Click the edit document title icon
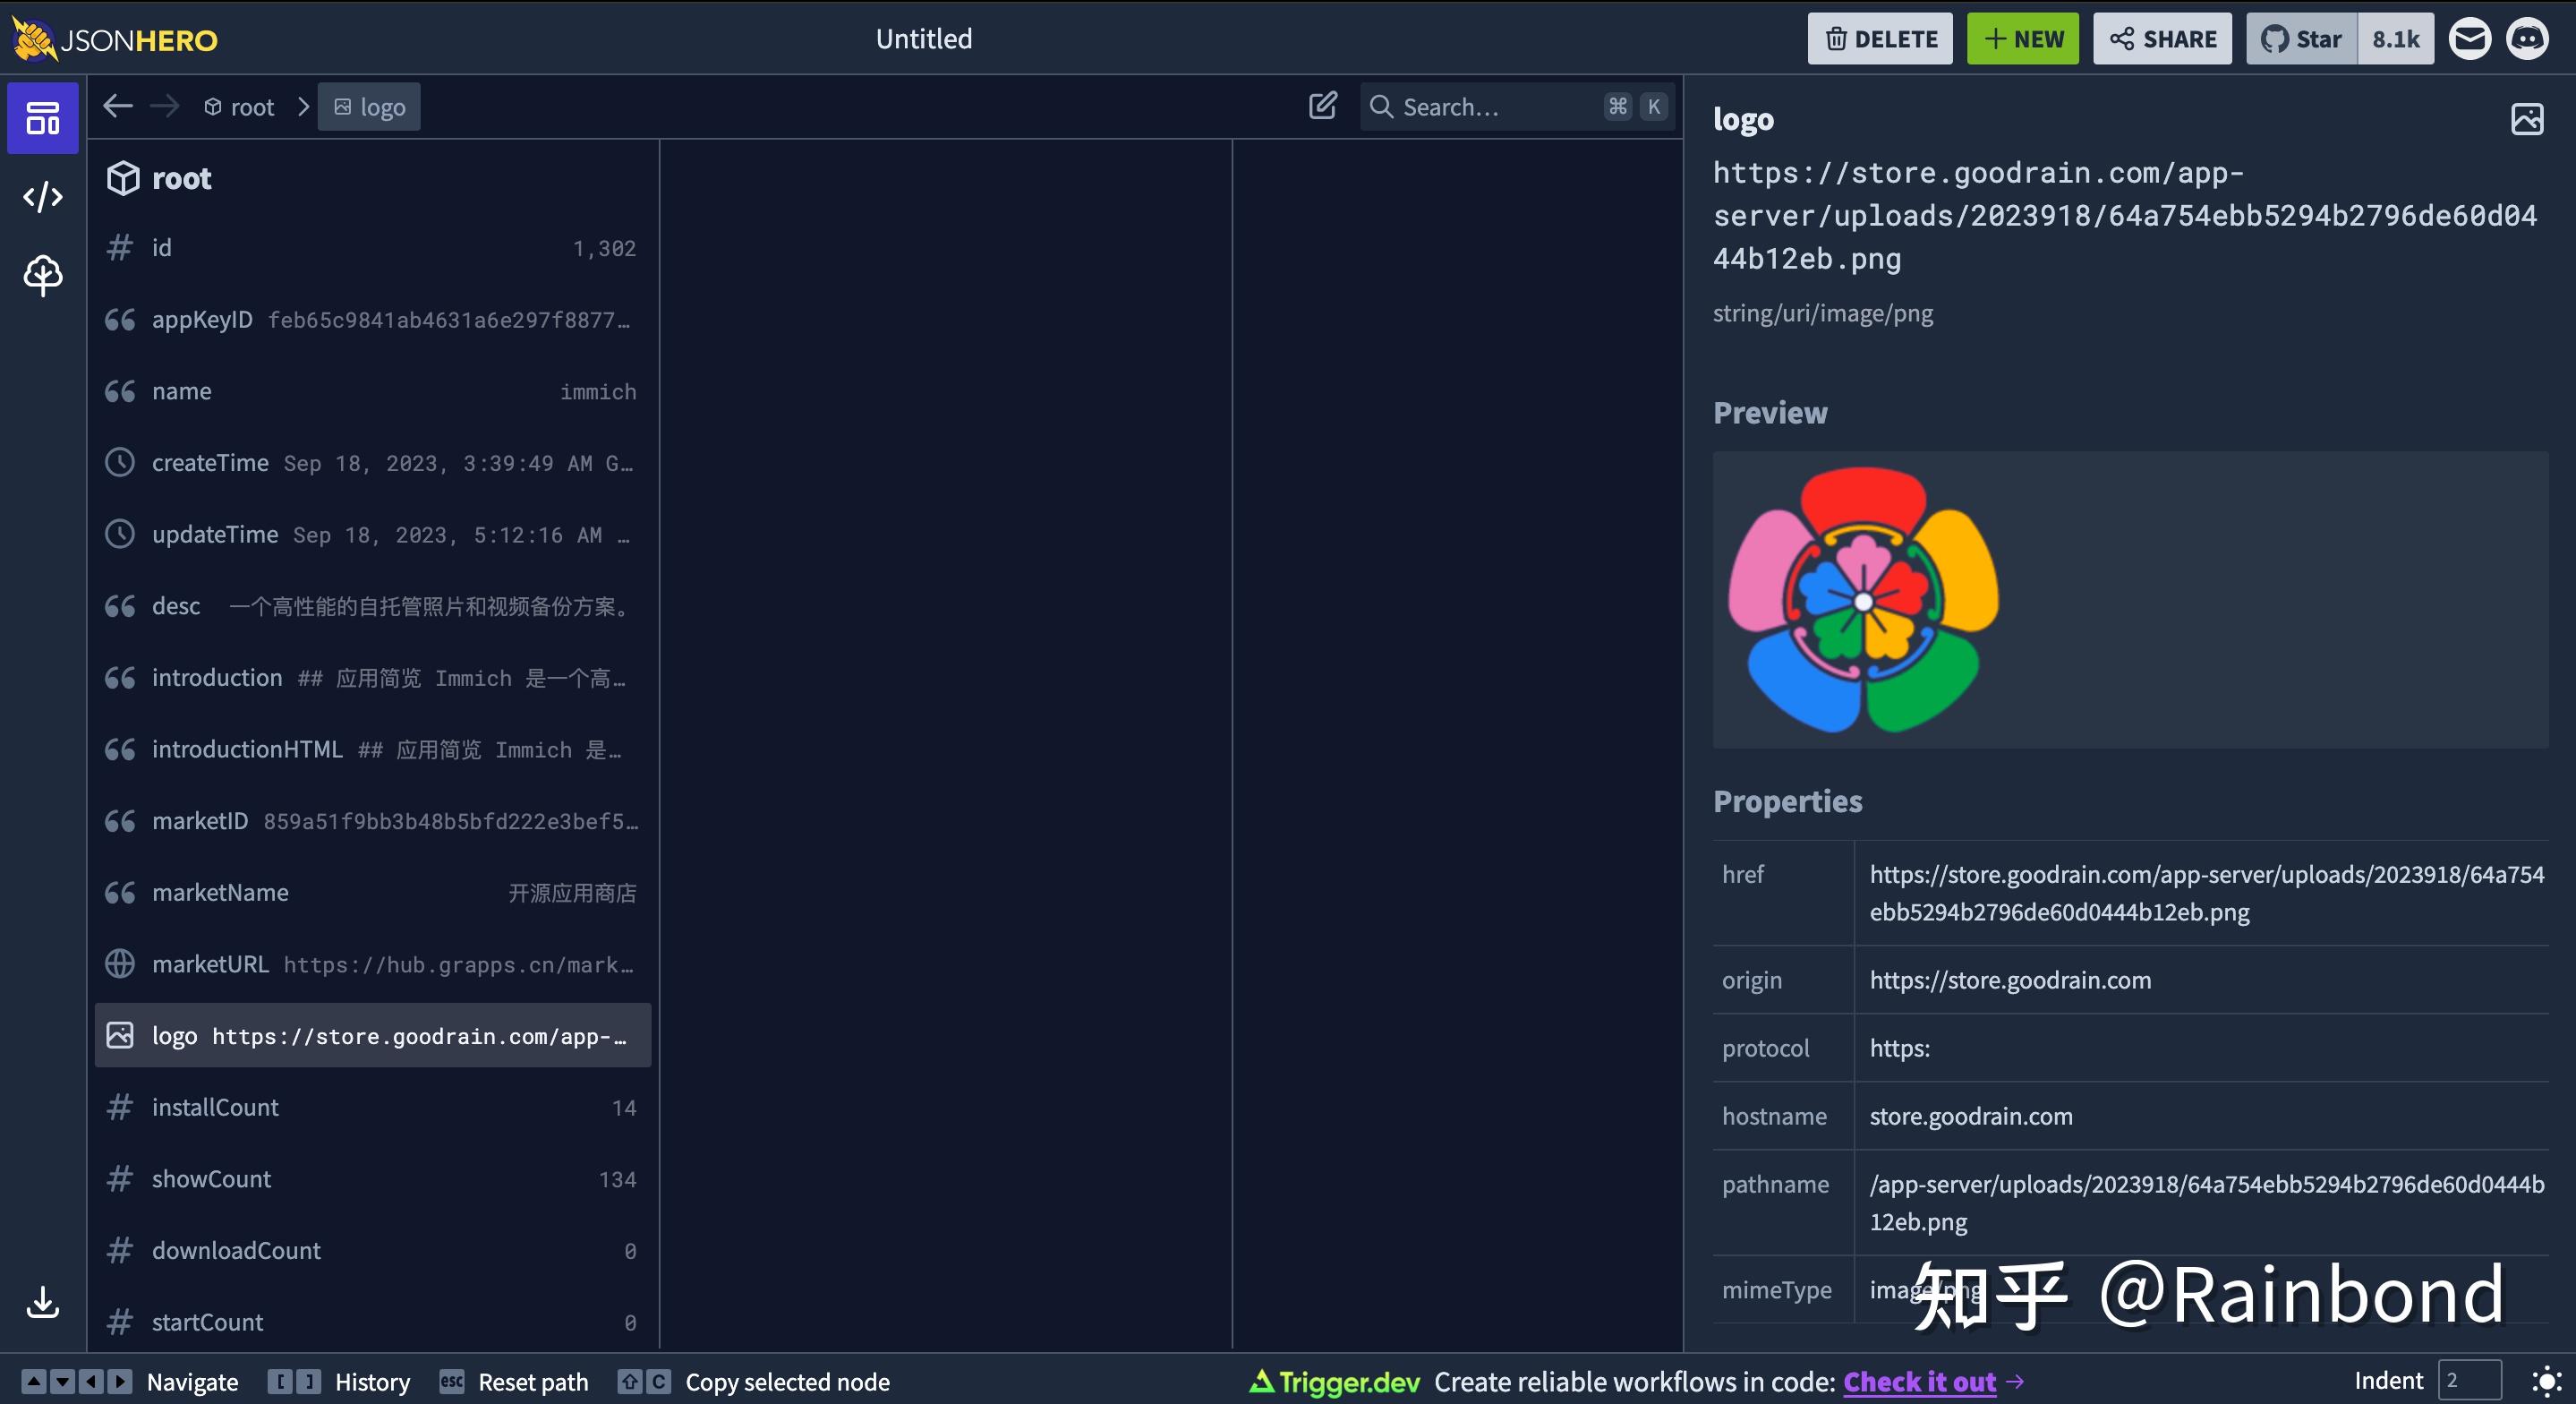This screenshot has width=2576, height=1404. click(x=1322, y=106)
